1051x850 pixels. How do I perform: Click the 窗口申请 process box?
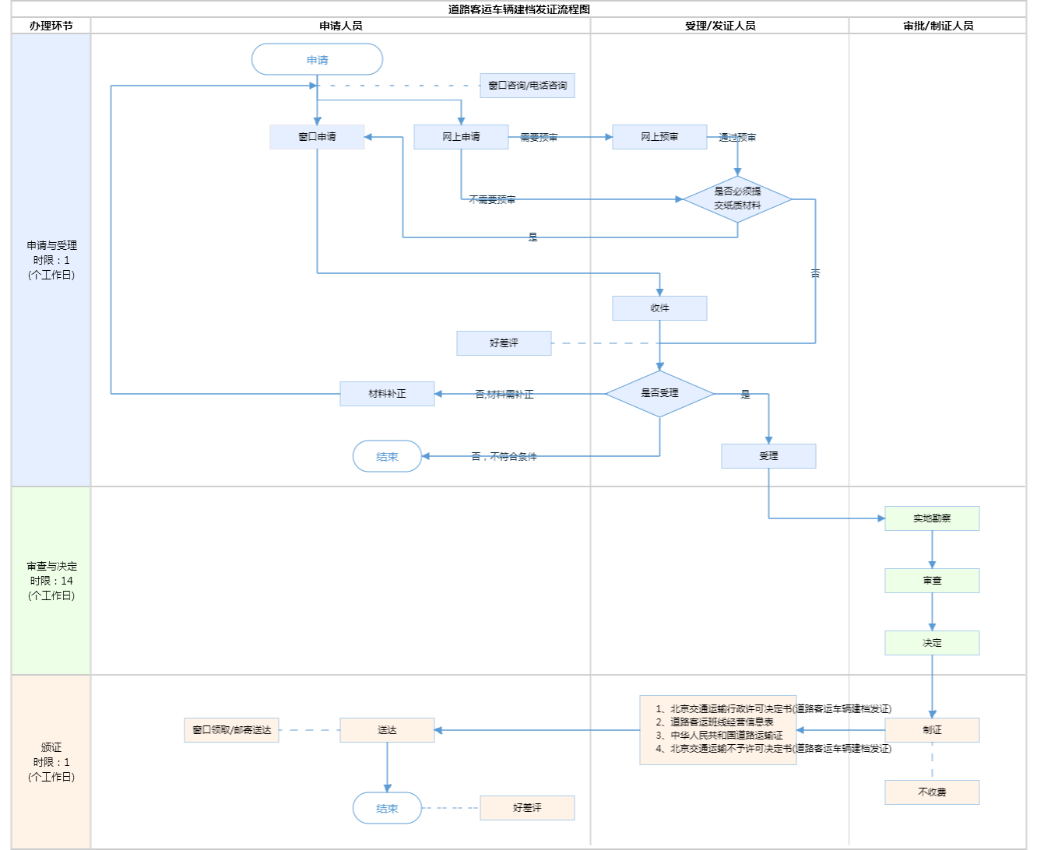[x=317, y=137]
